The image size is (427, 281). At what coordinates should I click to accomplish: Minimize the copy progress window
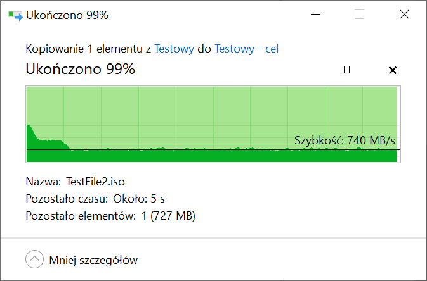point(315,15)
